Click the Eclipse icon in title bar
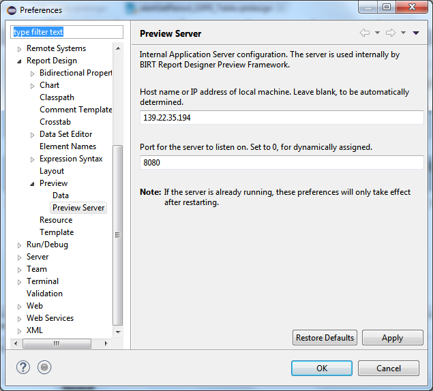The height and width of the screenshot is (391, 433). [12, 10]
